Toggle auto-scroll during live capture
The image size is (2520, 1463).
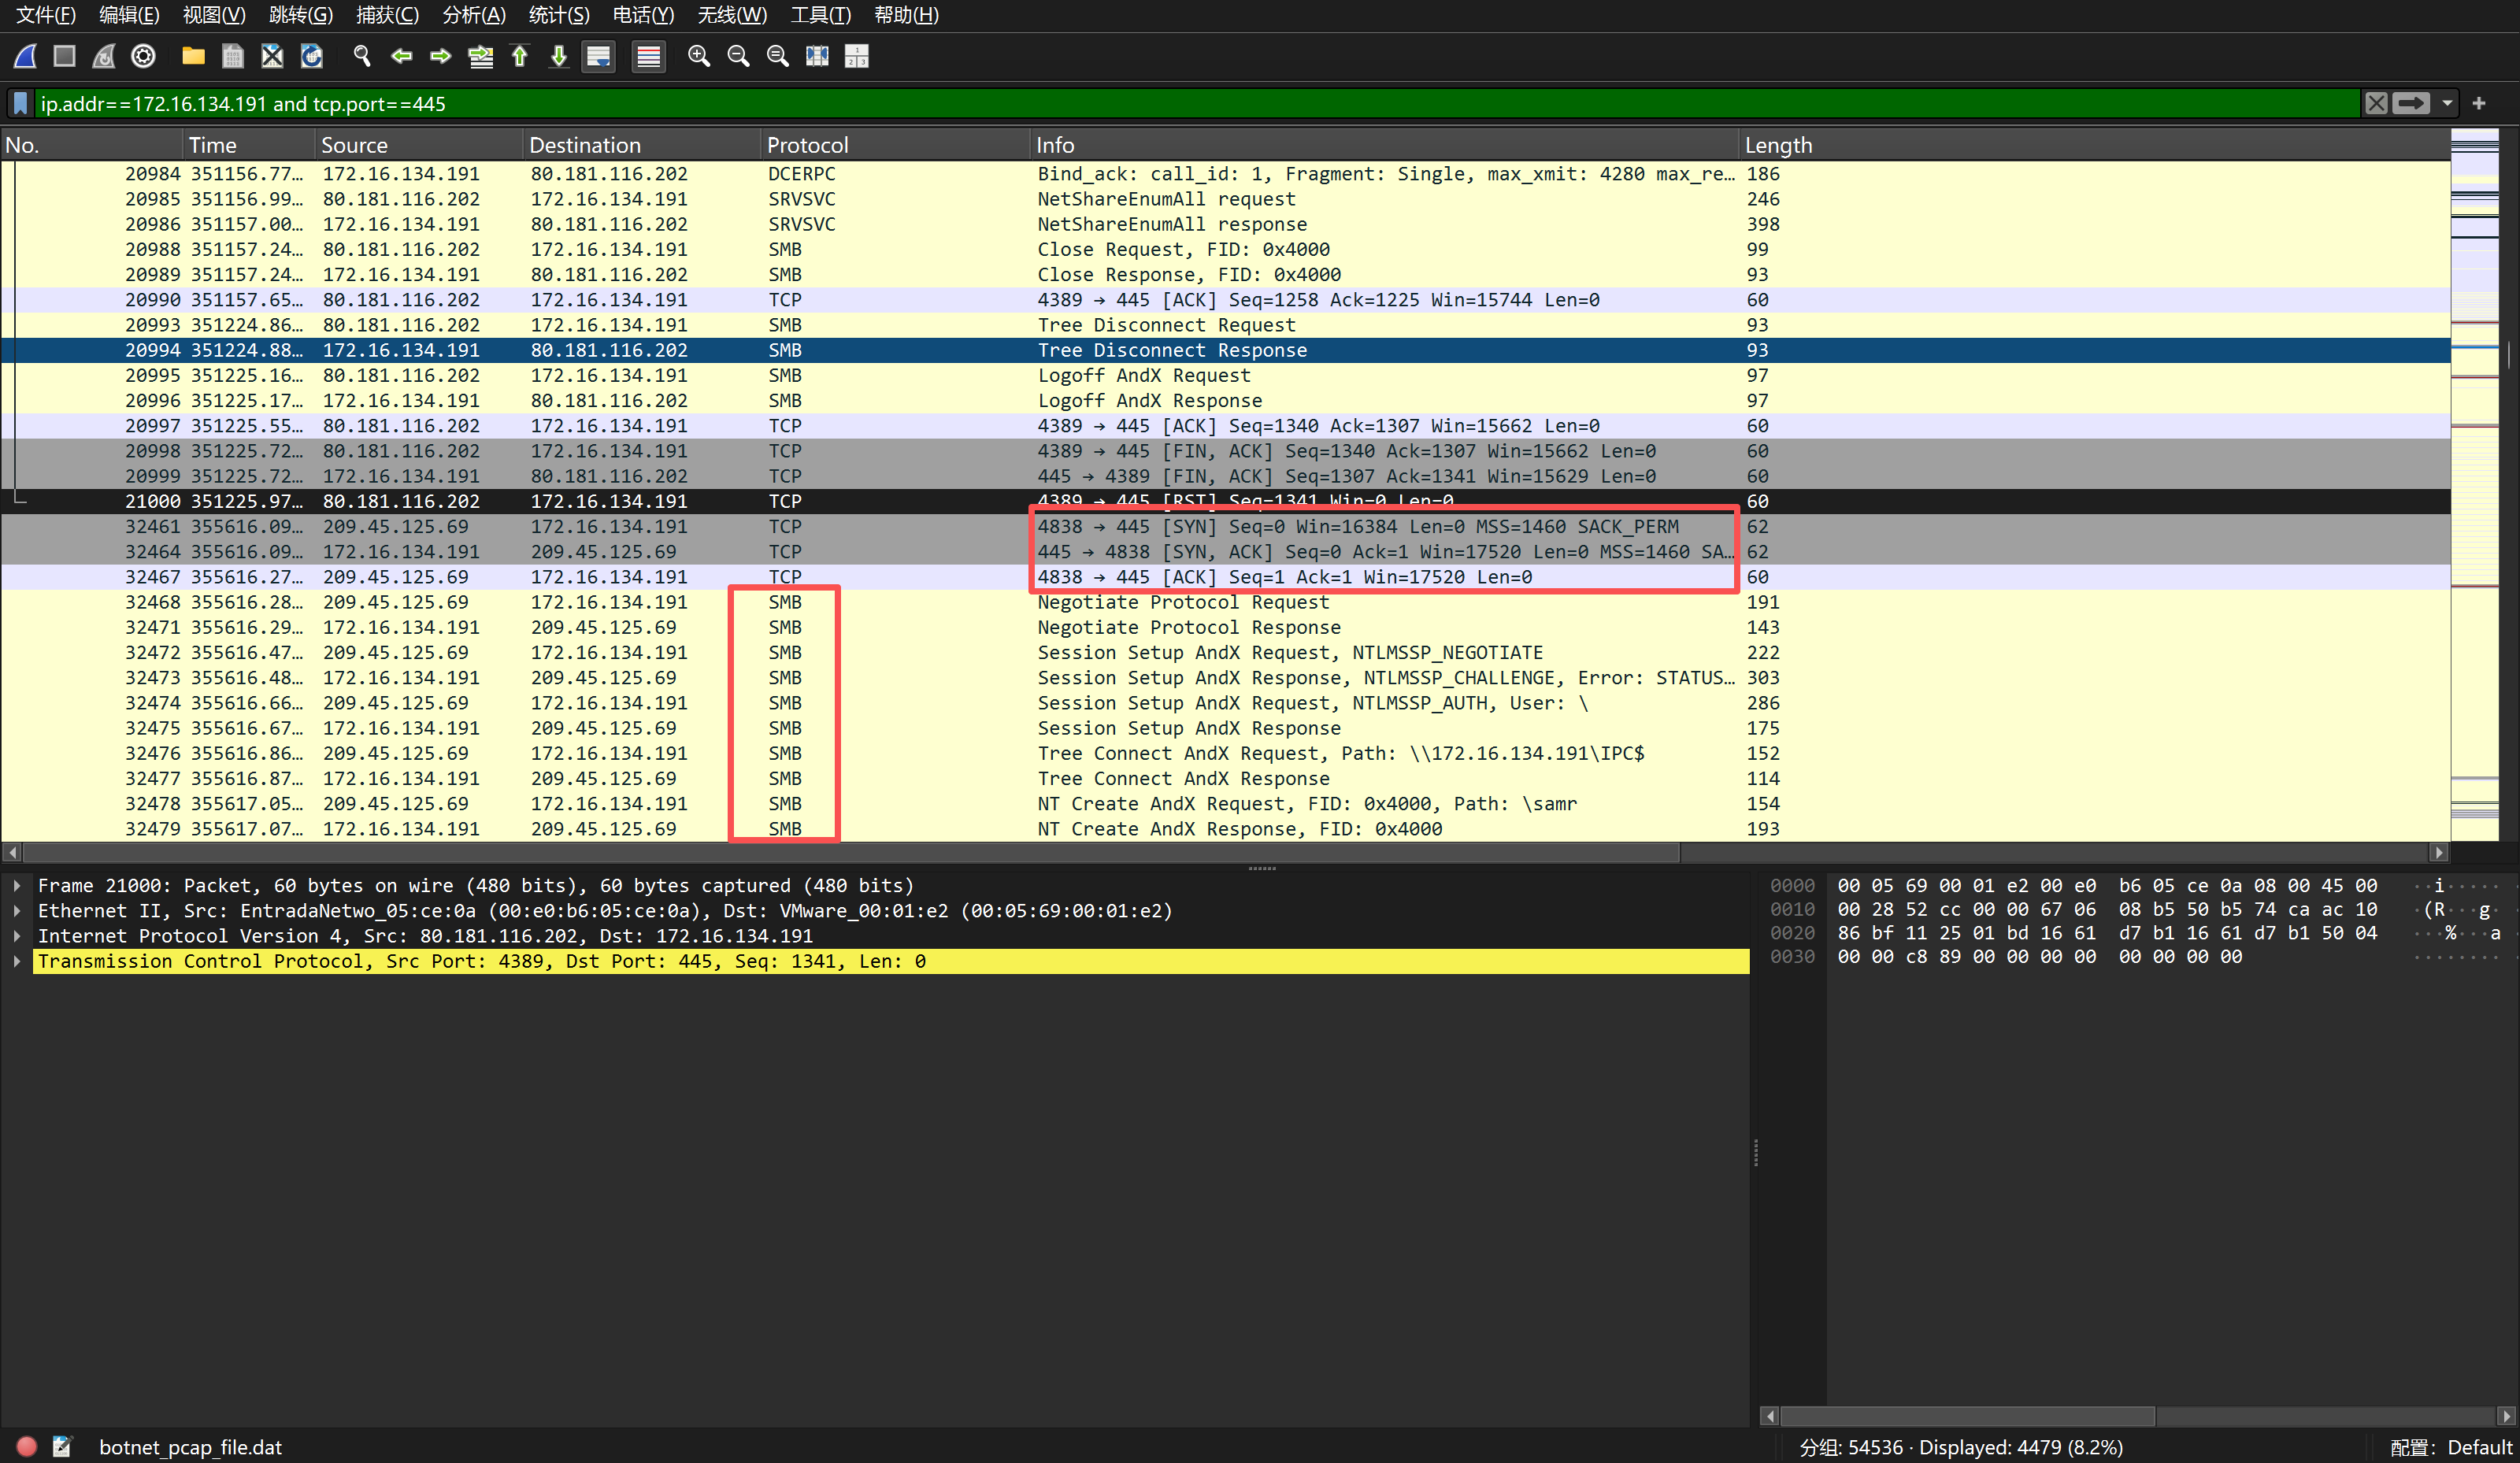(599, 57)
